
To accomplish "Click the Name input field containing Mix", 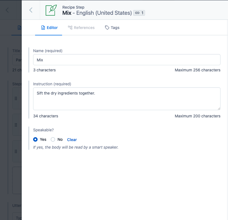I will coord(127,60).
